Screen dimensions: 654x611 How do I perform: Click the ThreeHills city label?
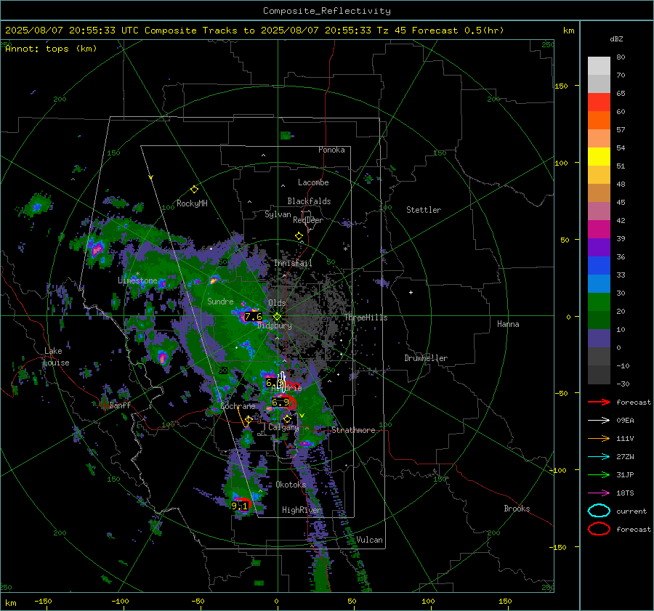pyautogui.click(x=366, y=317)
